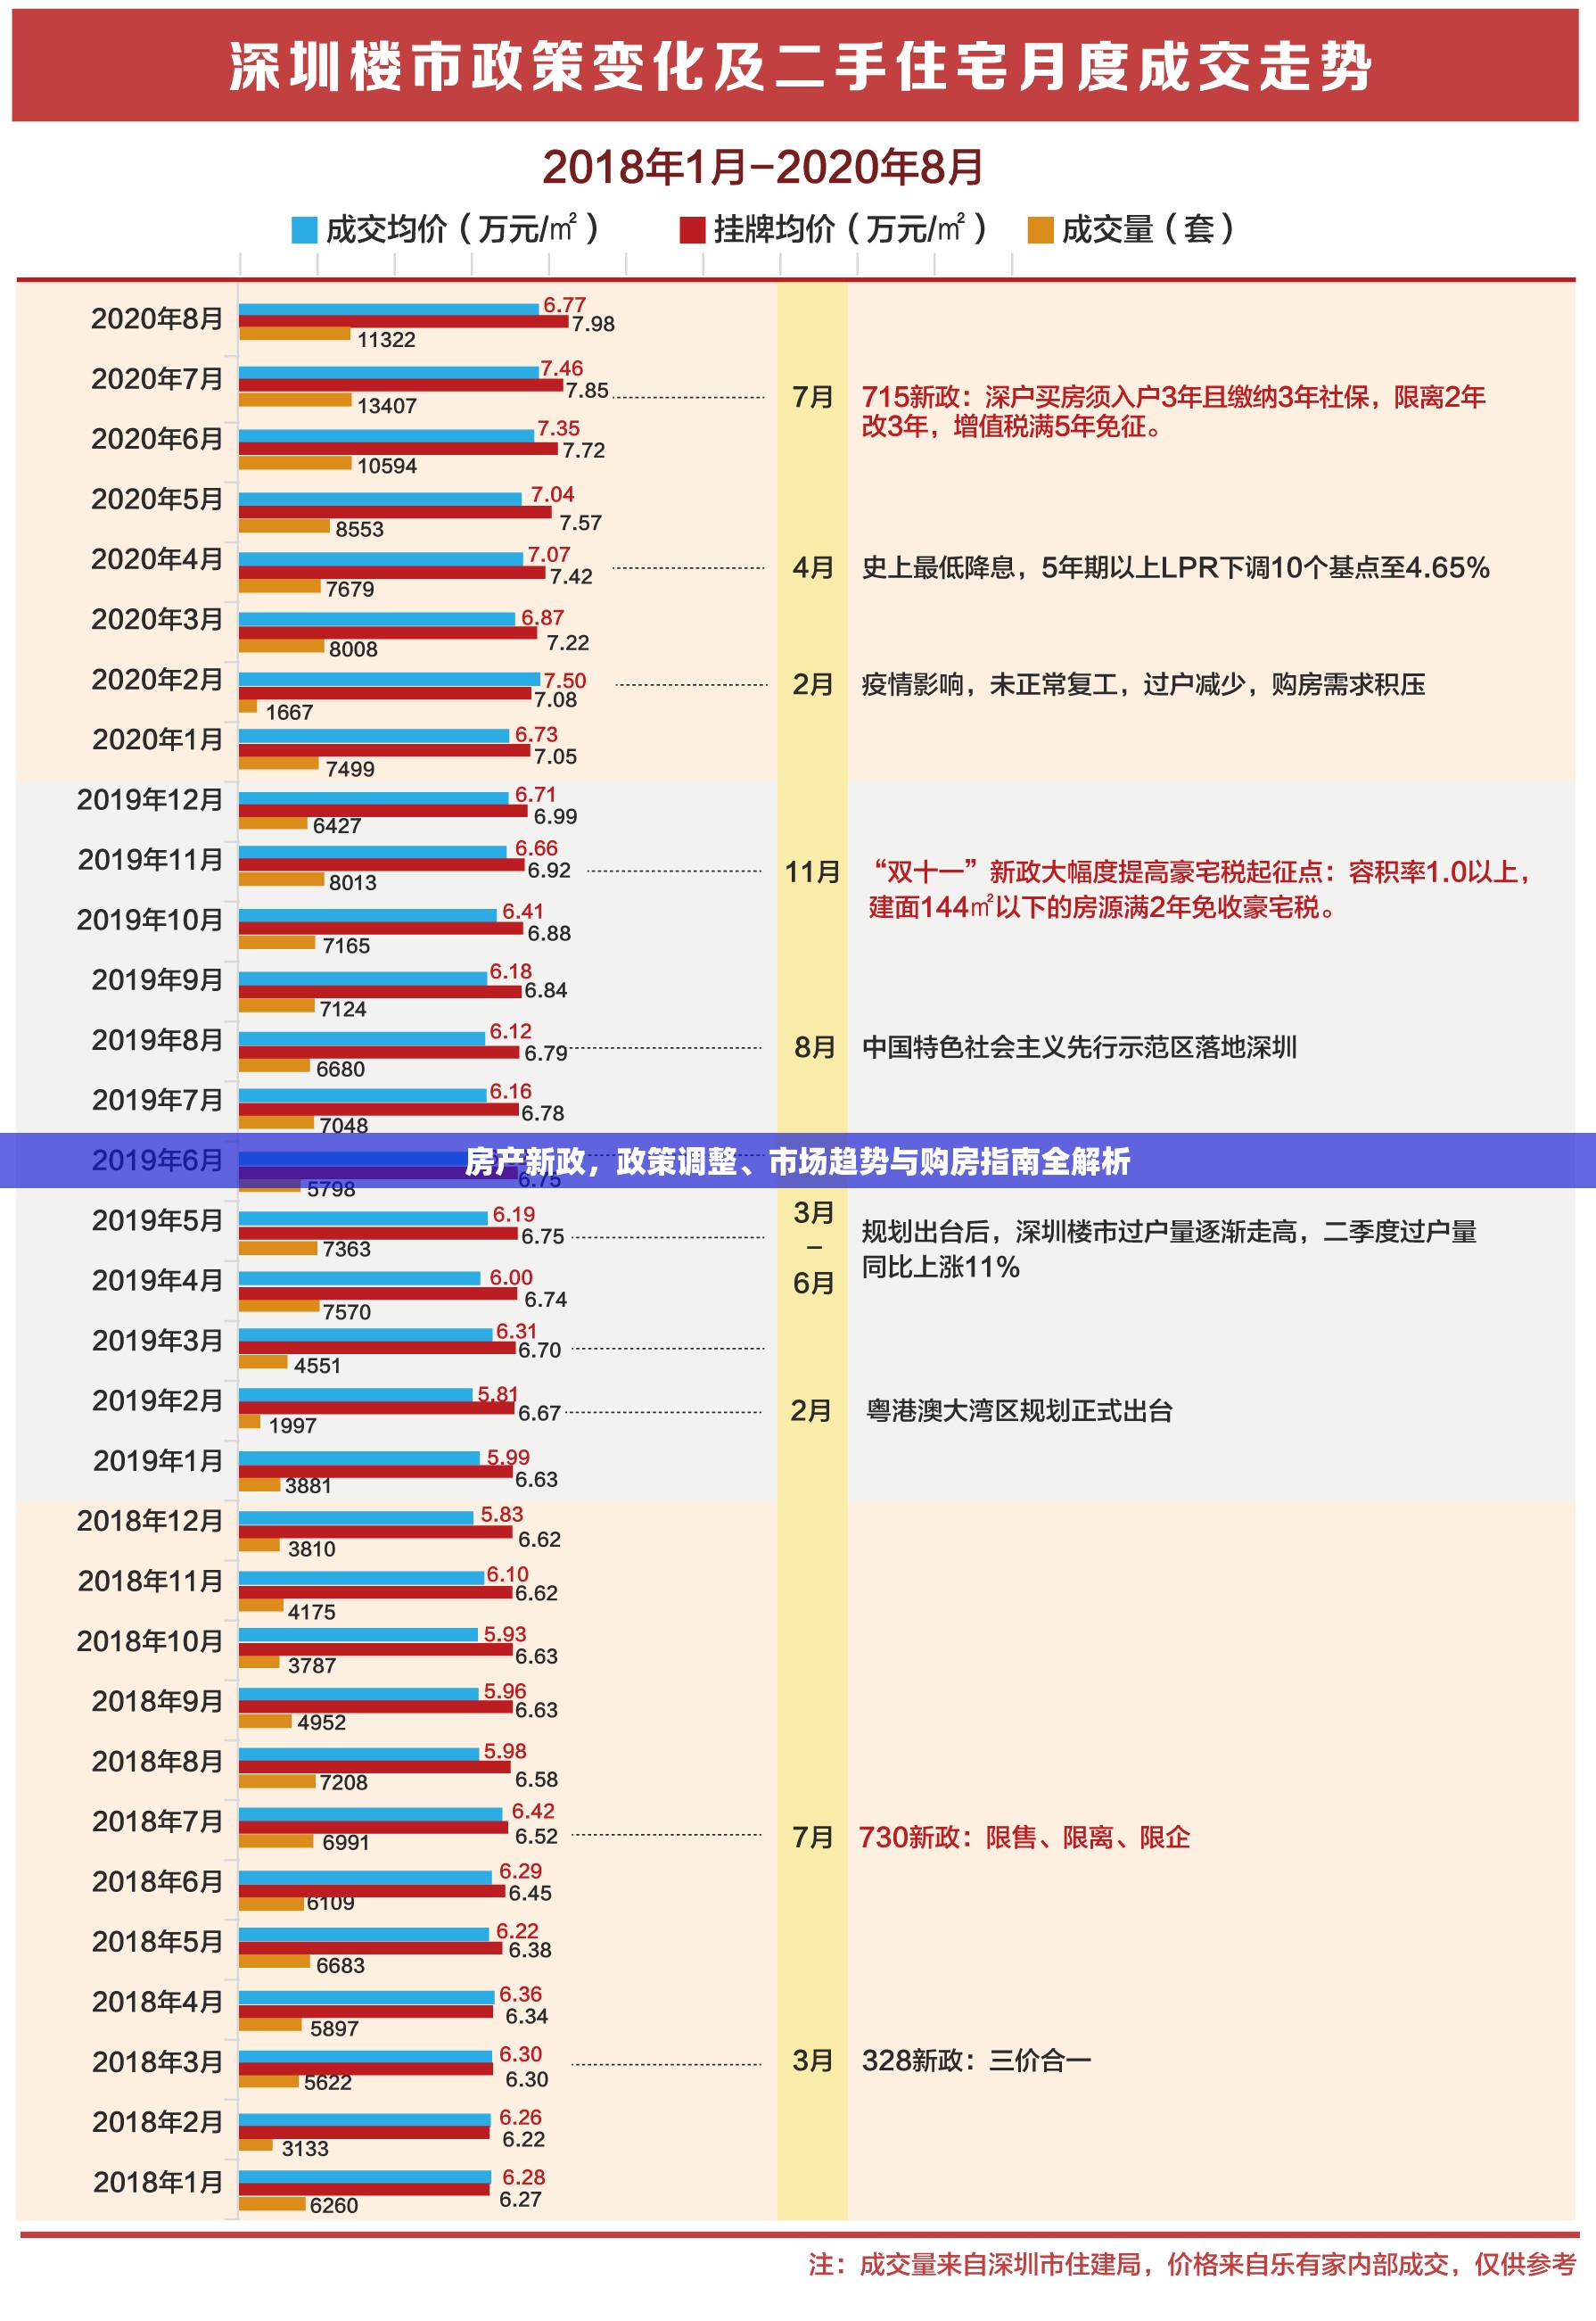Select the 2020年7月 row label

(157, 379)
